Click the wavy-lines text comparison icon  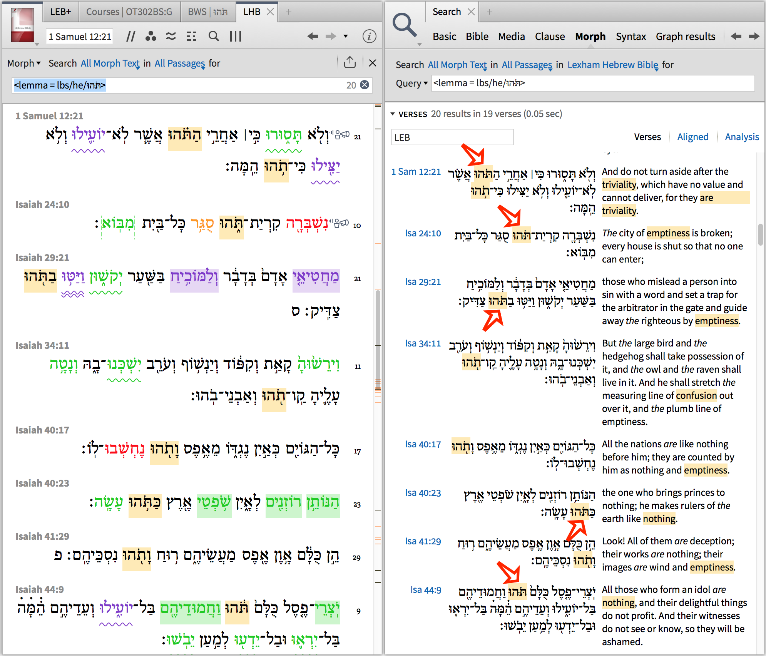(171, 37)
